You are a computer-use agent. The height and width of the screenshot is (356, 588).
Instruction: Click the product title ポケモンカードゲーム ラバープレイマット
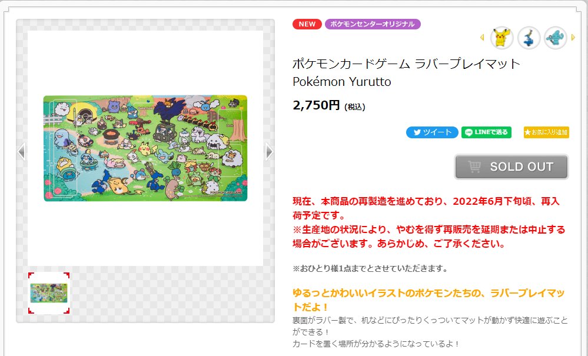tap(407, 64)
